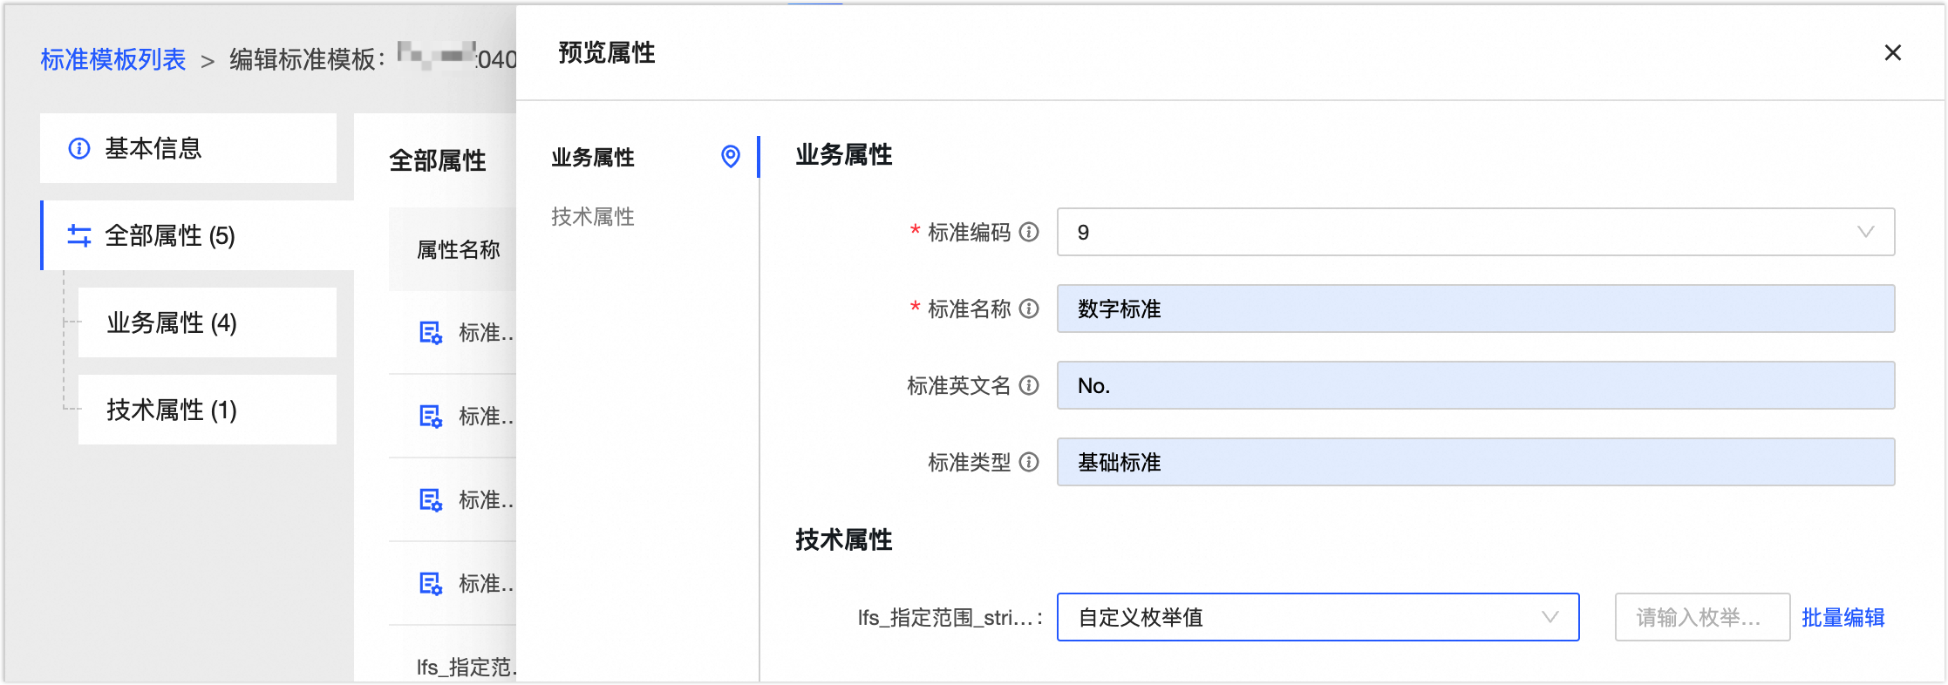The height and width of the screenshot is (685, 1948).
Task: Click the 基本信息 info circle icon
Action: (79, 149)
